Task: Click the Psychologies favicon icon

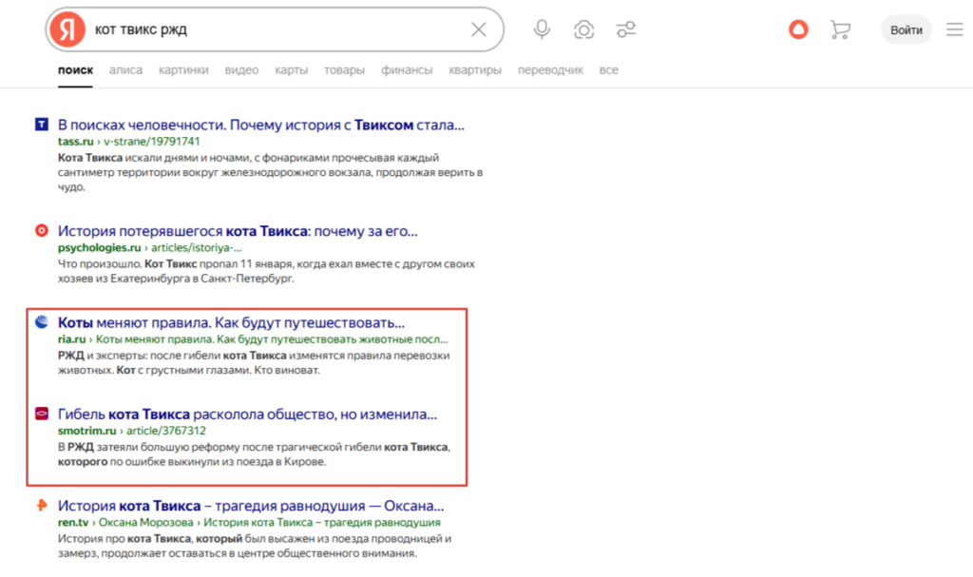Action: tap(42, 230)
